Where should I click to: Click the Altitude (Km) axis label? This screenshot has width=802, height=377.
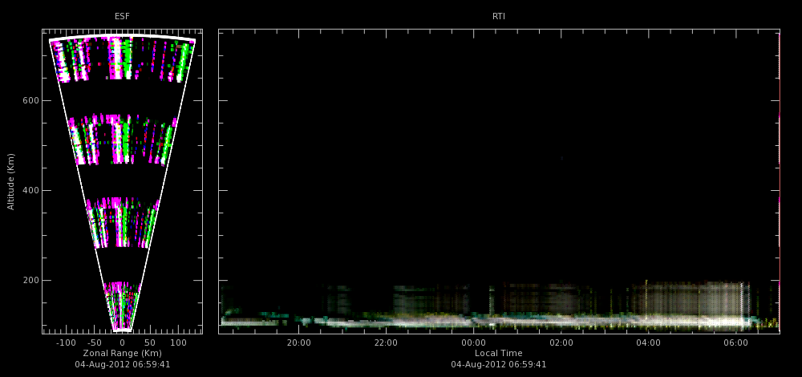click(10, 181)
